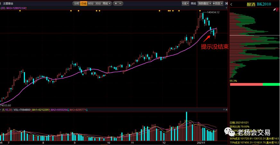Open the K线 chart type dropdown

click(x=185, y=4)
